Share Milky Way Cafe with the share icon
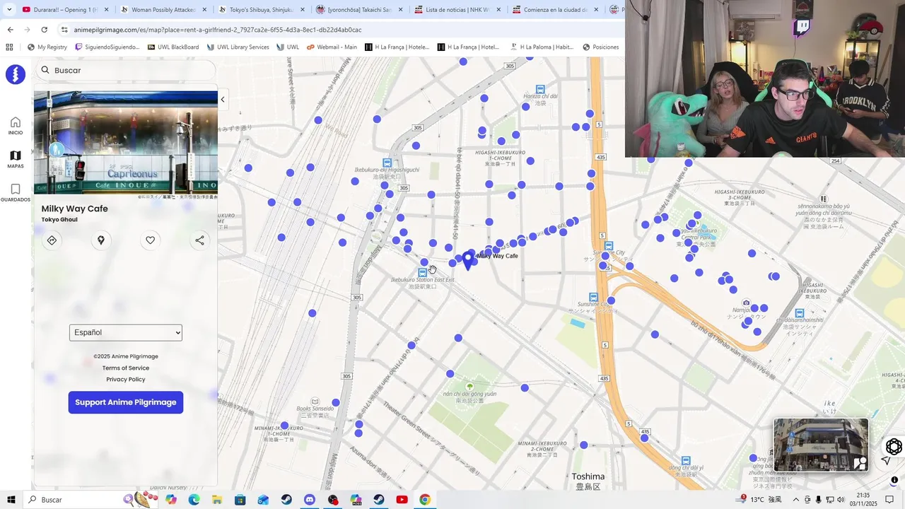The height and width of the screenshot is (509, 905). pyautogui.click(x=200, y=240)
